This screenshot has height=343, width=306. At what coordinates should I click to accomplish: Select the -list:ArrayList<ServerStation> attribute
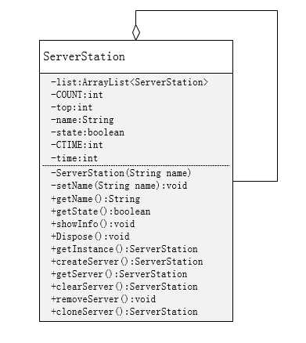(129, 82)
